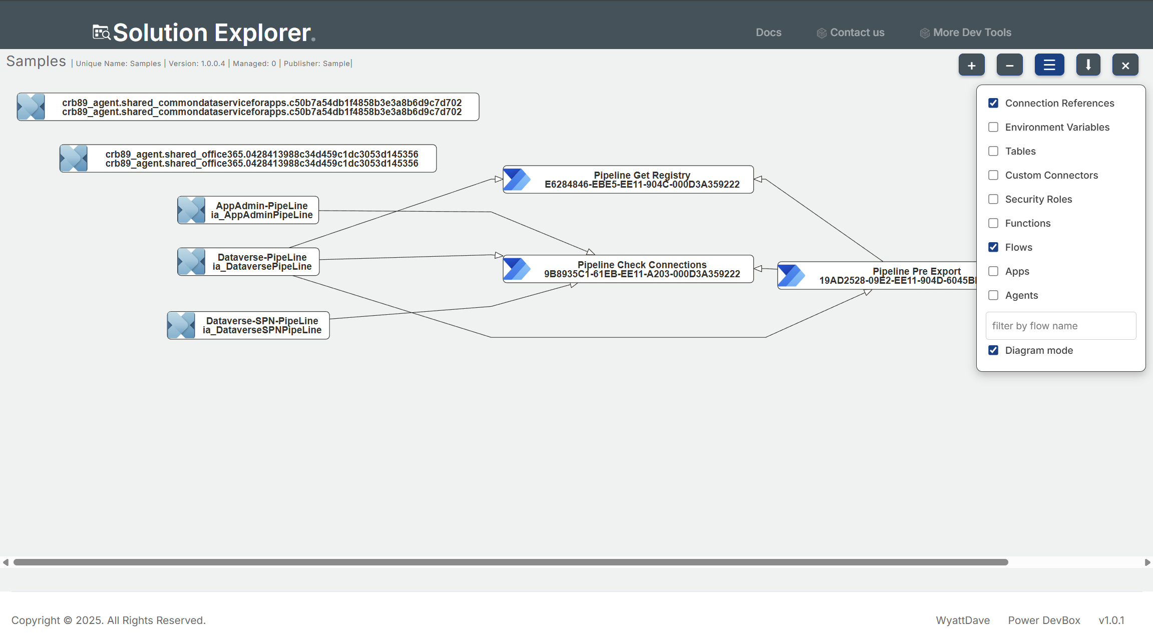Click the Pipeline Get Registry flow icon
Viewport: 1153px width, 635px height.
(x=517, y=180)
